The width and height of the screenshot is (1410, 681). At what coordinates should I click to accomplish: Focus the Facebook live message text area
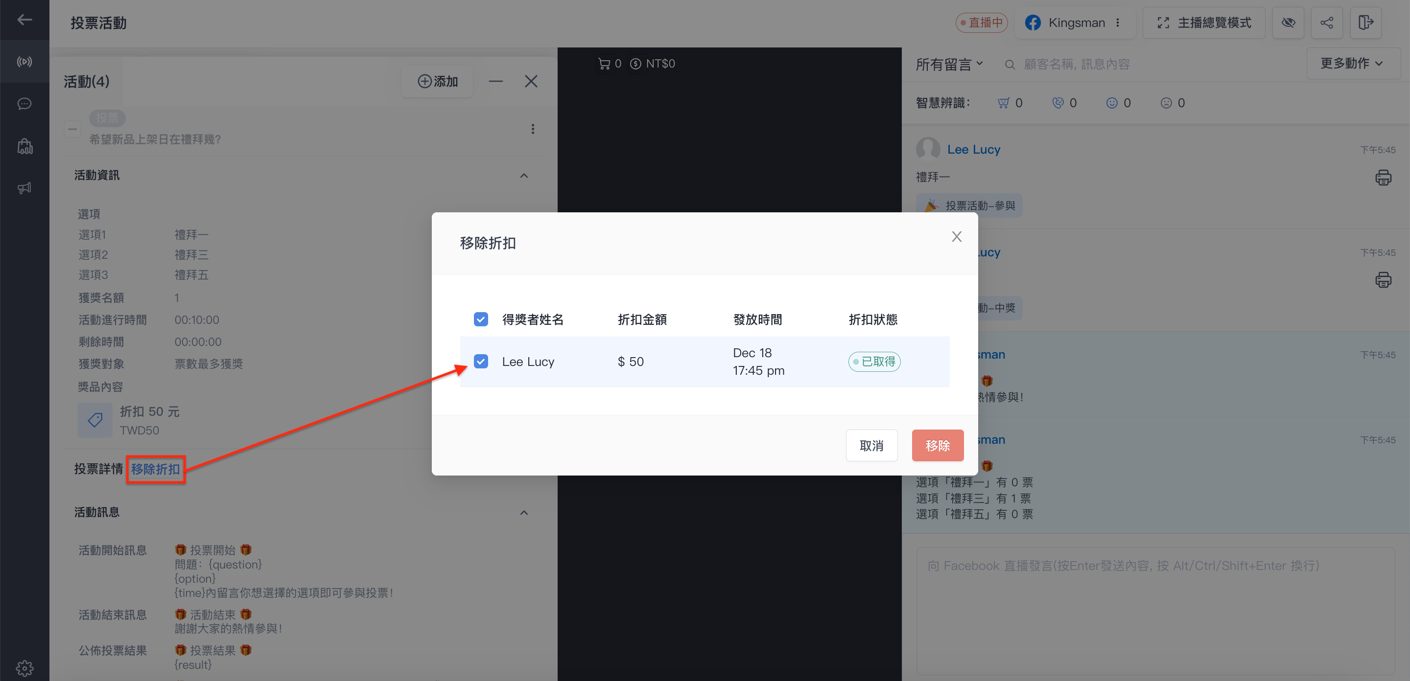(x=1155, y=611)
